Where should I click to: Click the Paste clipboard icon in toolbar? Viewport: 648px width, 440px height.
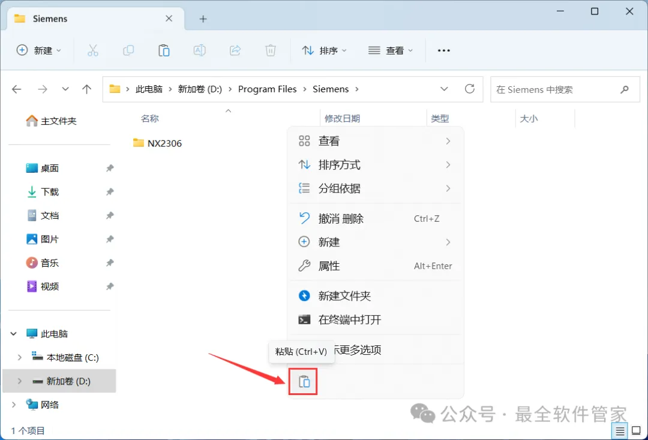pos(164,50)
